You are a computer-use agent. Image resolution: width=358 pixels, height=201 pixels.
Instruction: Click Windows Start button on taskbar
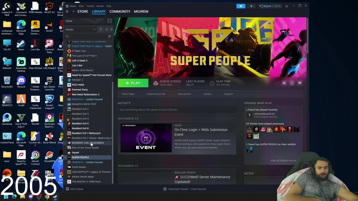coord(6,197)
